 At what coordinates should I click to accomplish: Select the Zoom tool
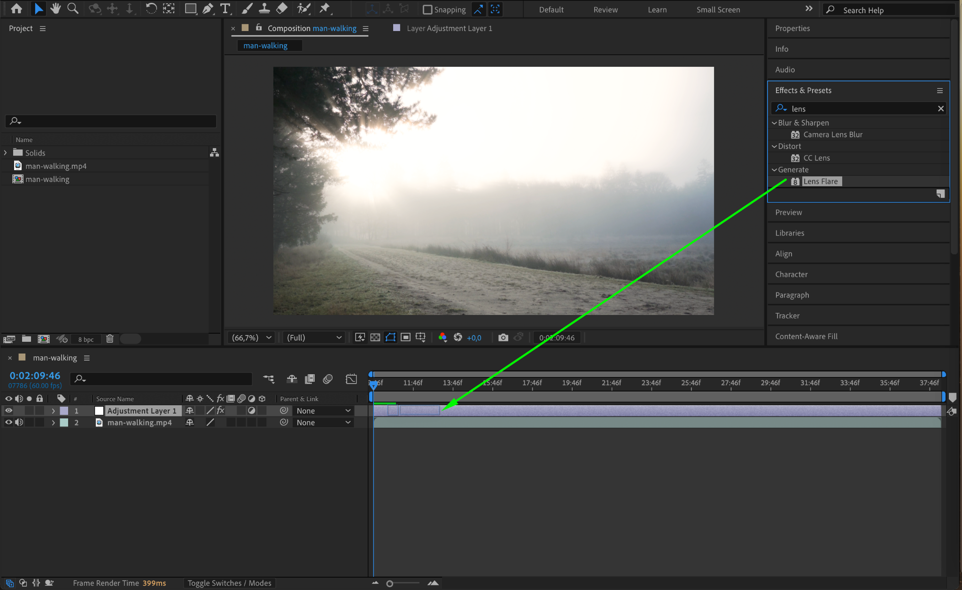pos(73,8)
